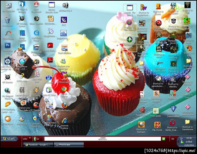Image resolution: width=197 pixels, height=154 pixels.
Task: Expand the Links toolbar chevron
Action: click(30, 138)
